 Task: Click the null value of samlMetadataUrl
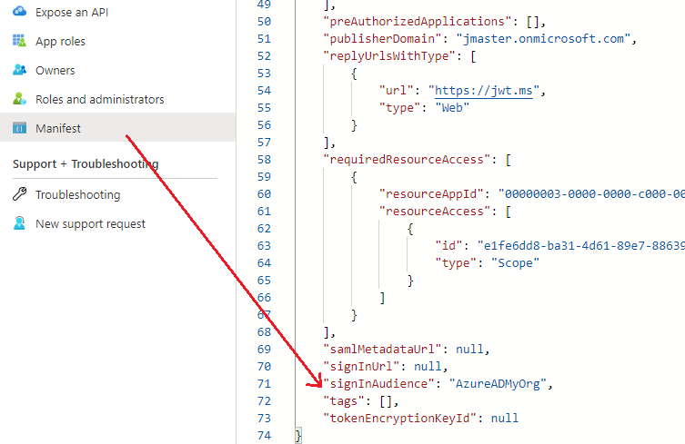tap(469, 350)
